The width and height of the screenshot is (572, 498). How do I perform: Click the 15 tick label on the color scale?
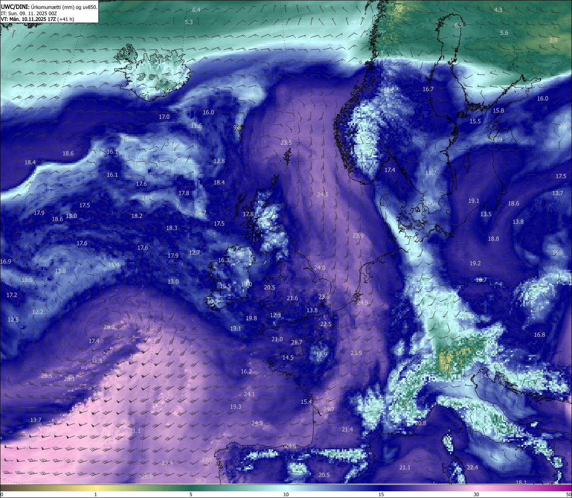(x=381, y=494)
